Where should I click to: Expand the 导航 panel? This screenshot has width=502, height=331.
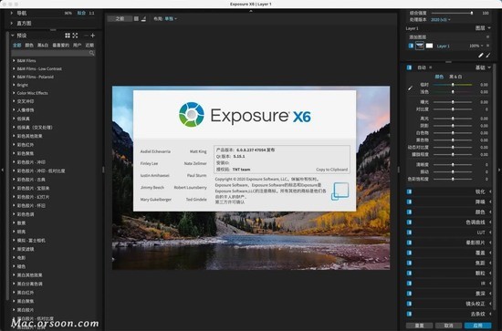click(x=12, y=13)
